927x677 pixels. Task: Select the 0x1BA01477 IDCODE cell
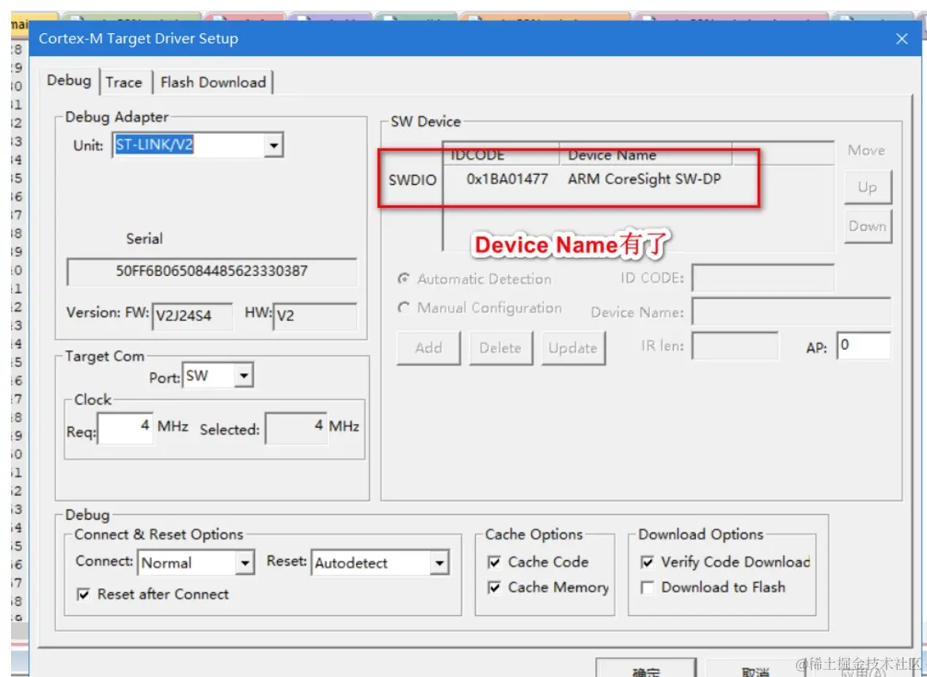pos(507,179)
